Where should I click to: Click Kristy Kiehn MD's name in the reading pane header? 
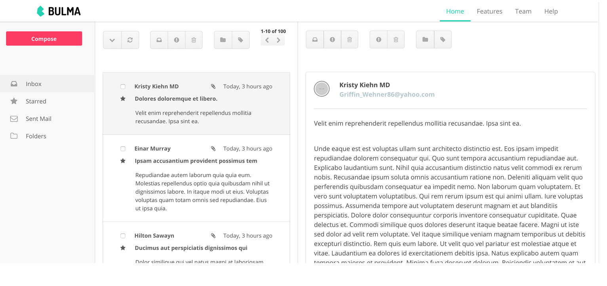pos(365,85)
